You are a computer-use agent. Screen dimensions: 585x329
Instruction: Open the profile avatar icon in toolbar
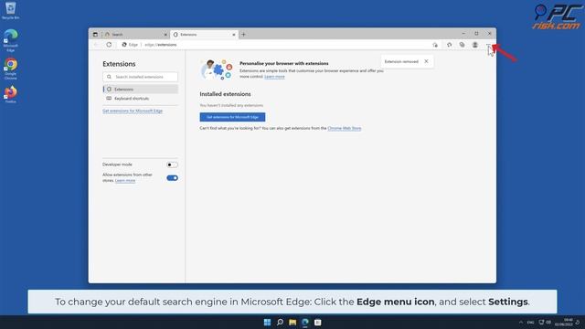tap(475, 45)
